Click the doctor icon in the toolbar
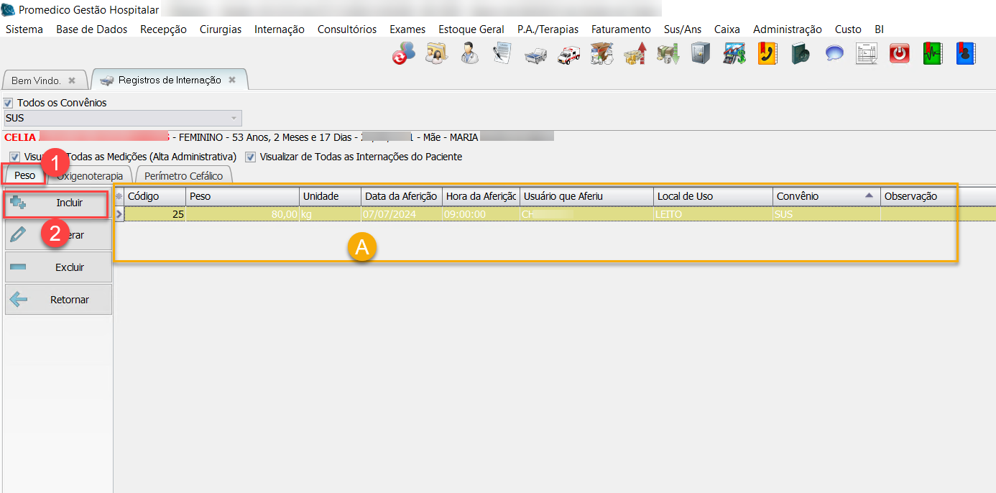 click(x=470, y=54)
